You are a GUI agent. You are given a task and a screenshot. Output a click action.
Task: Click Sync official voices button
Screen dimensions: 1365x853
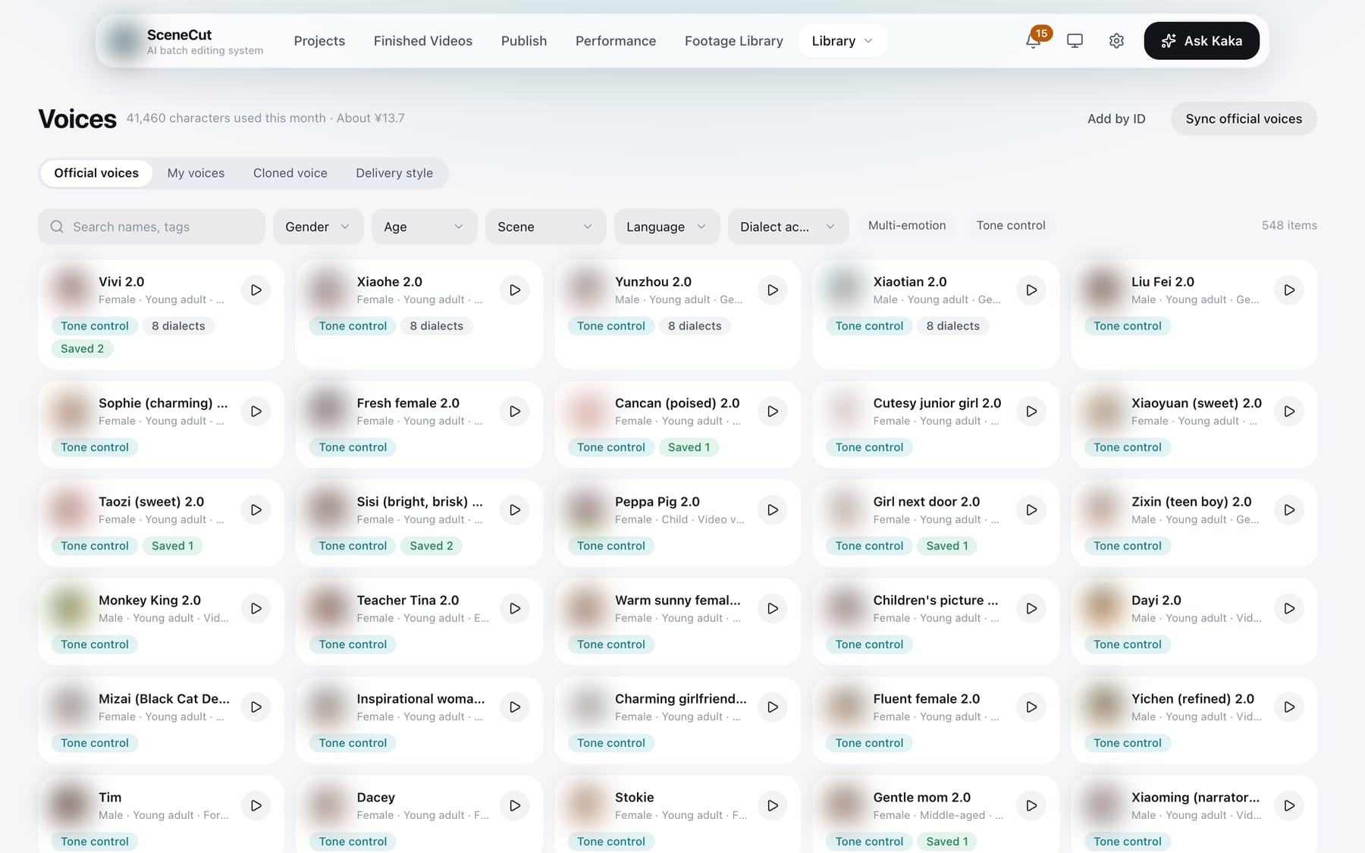[x=1244, y=119]
